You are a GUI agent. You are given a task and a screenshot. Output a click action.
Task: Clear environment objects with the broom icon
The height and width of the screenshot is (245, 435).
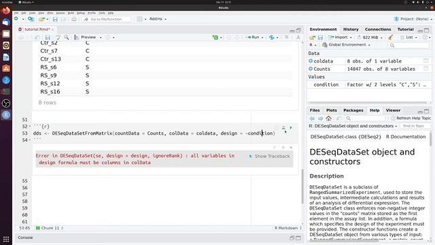(390, 37)
